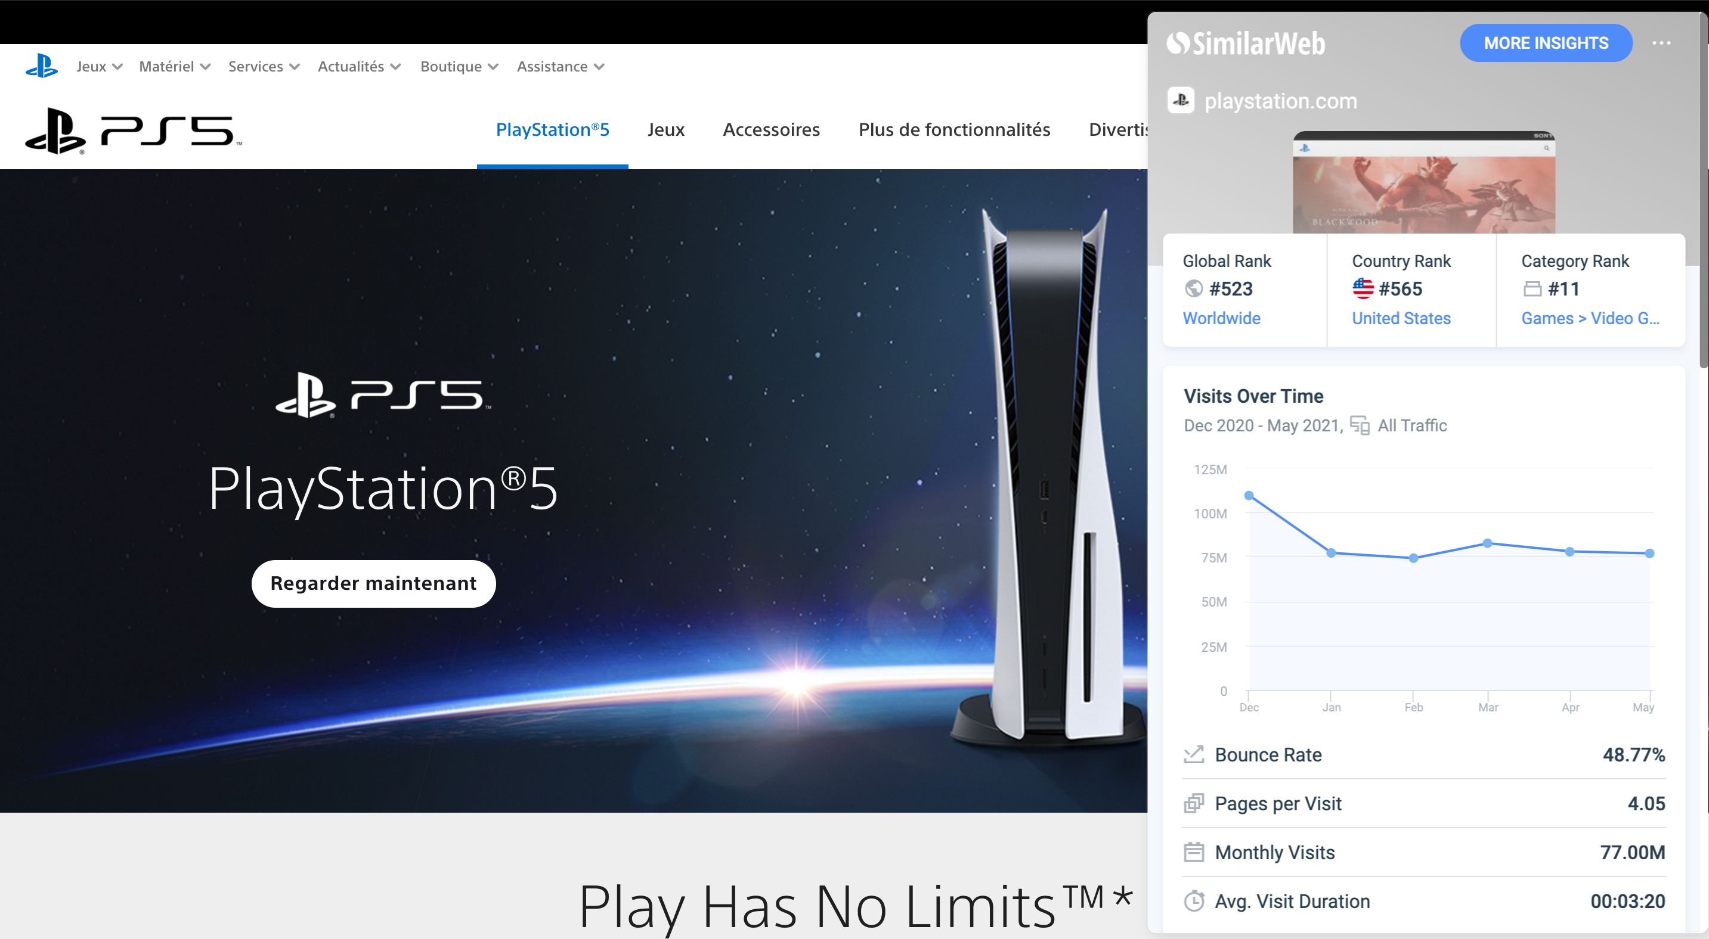The image size is (1709, 939).
Task: Select the Accessoires tab
Action: (x=770, y=128)
